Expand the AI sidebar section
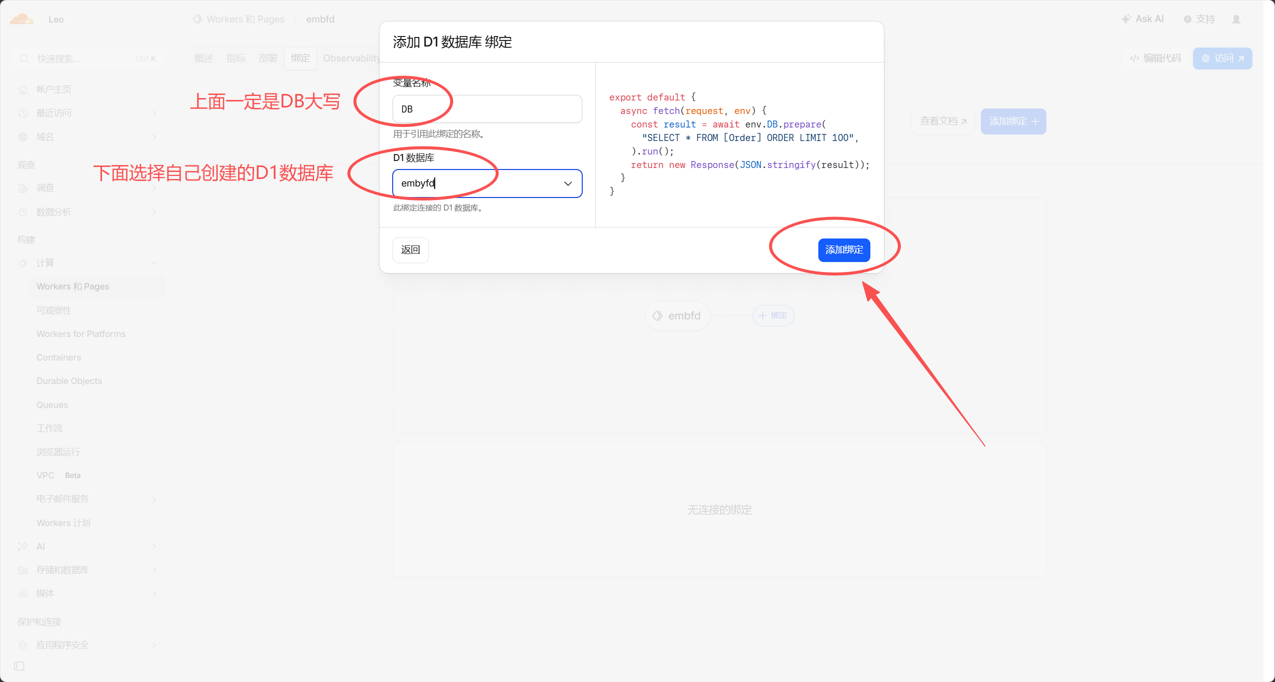Screen dimensions: 1275x682 click(x=88, y=546)
